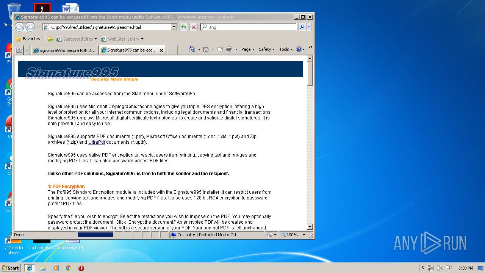Show hidden tray icons arrow
This screenshot has height=273, width=485.
click(x=423, y=268)
